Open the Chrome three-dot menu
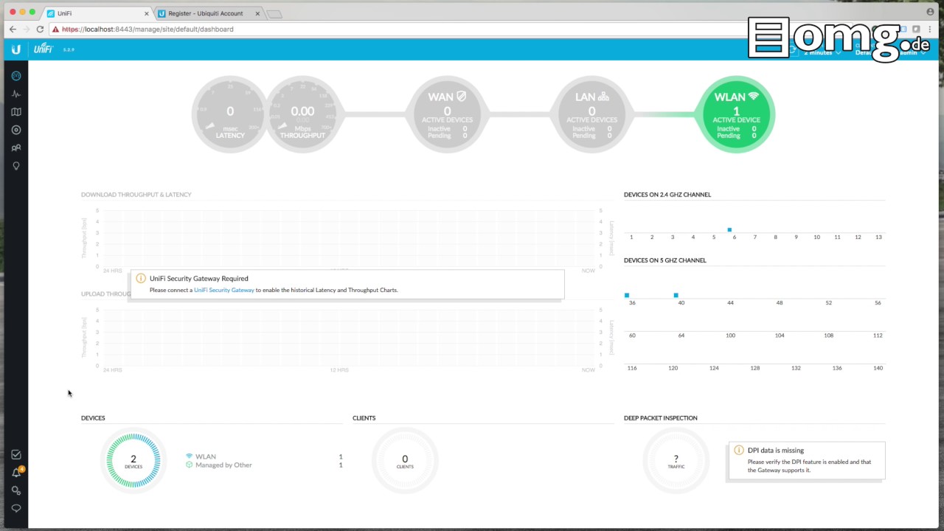Image resolution: width=944 pixels, height=531 pixels. [930, 29]
